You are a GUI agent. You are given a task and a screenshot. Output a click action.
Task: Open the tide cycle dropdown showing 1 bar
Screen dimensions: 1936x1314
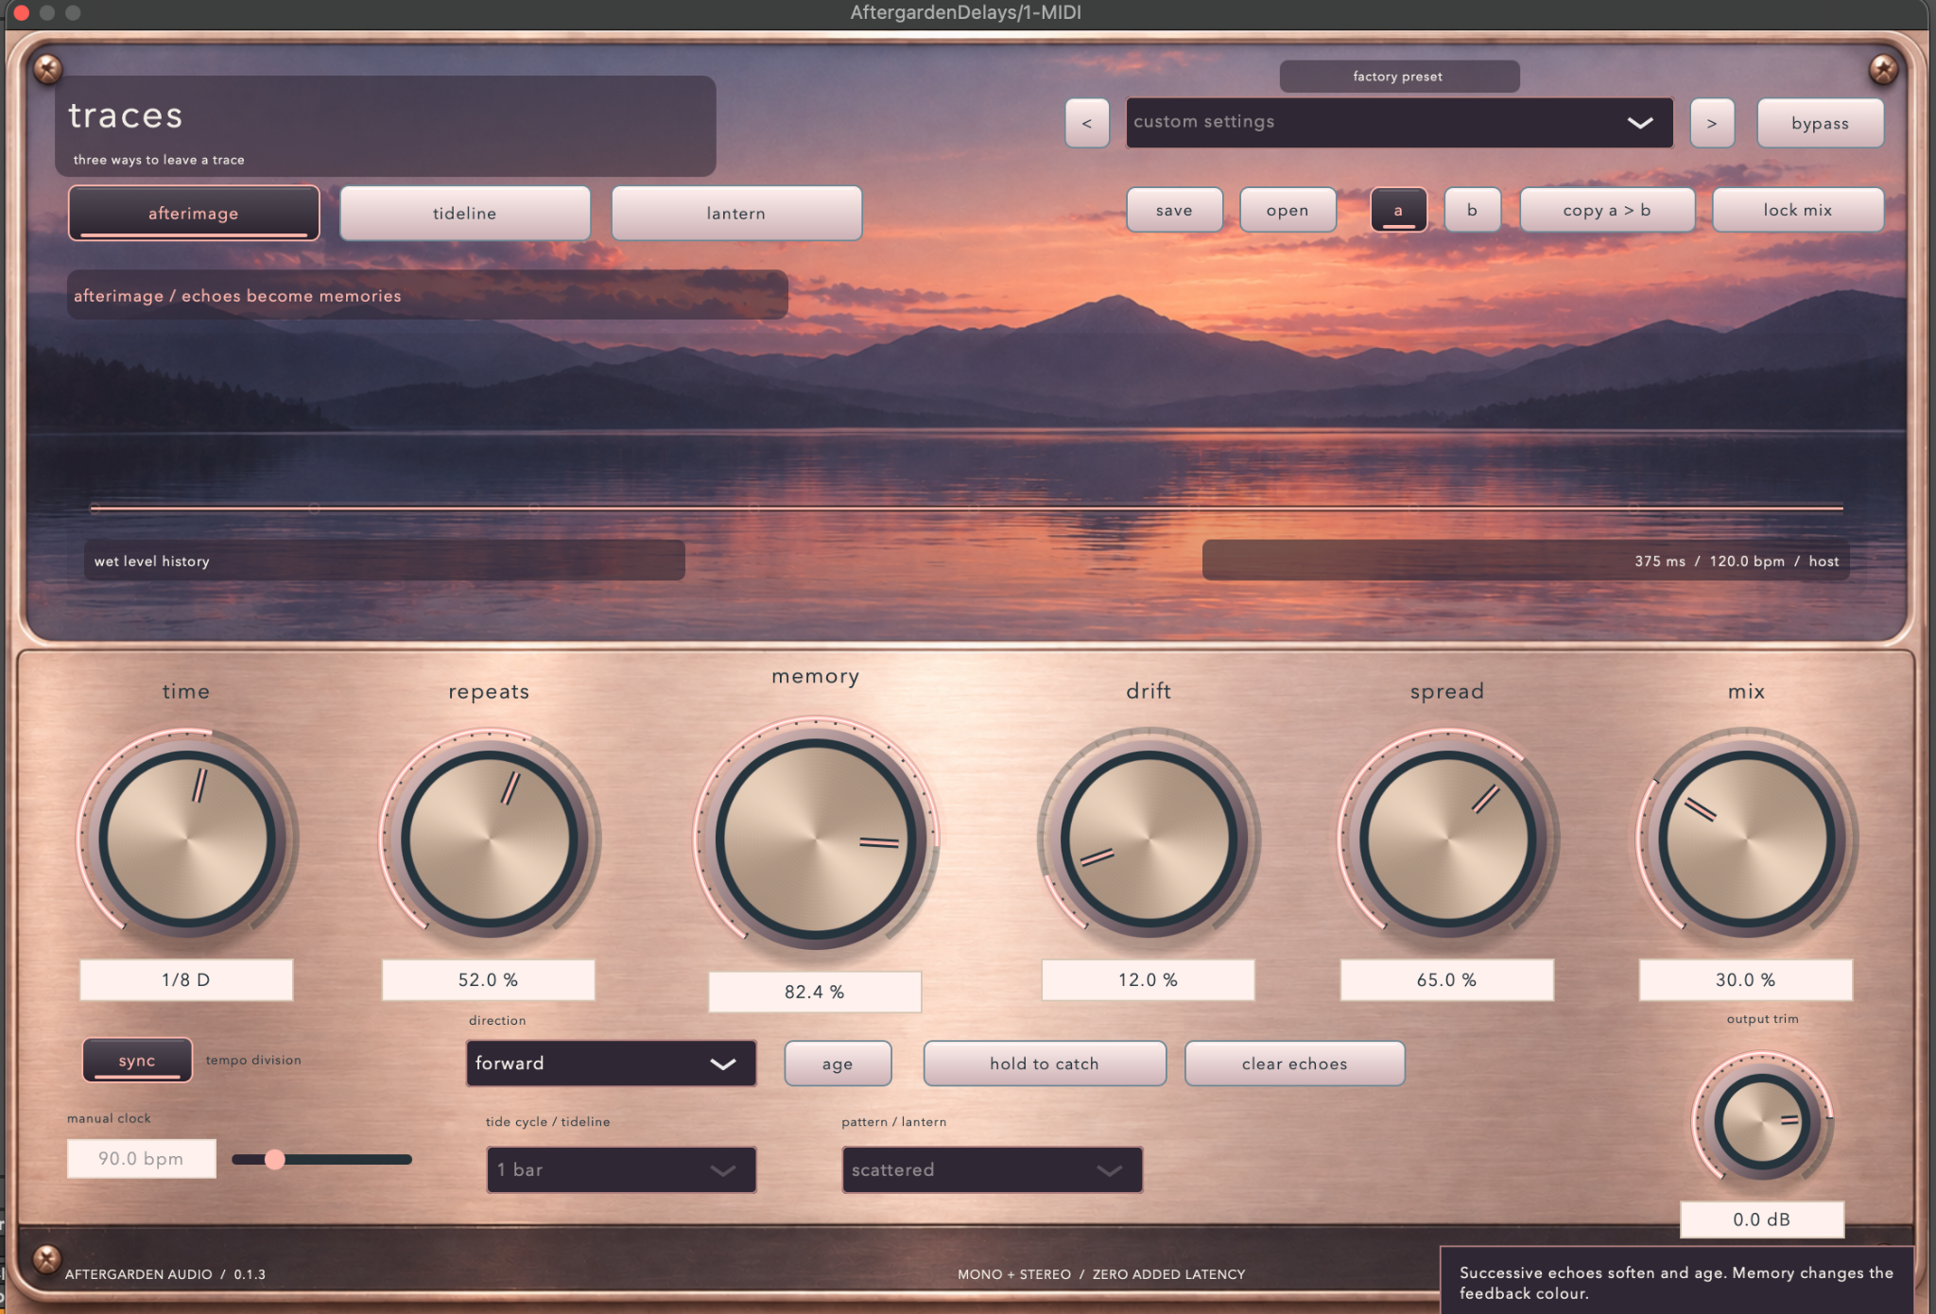[621, 1170]
